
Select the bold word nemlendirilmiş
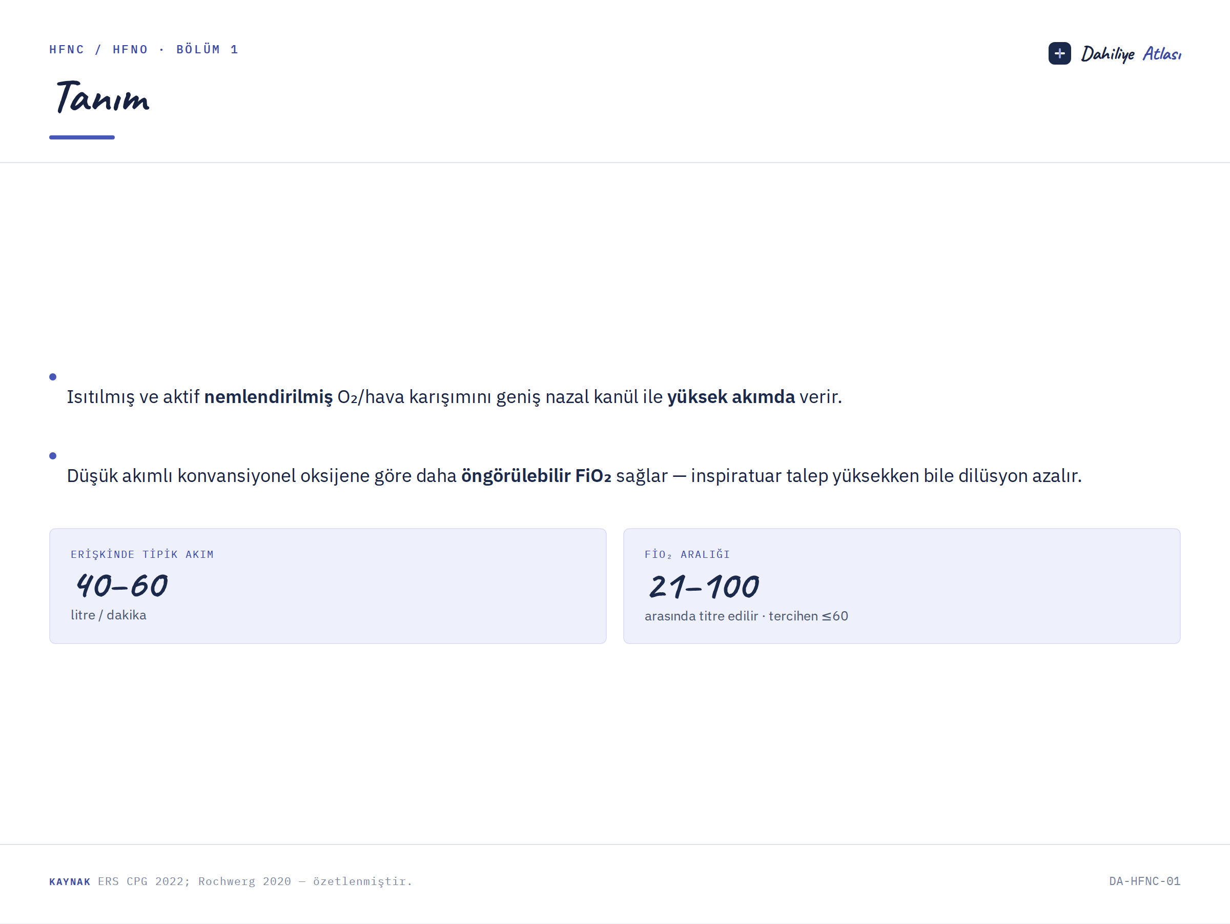(x=268, y=397)
